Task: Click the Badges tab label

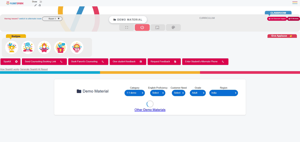Action: click(x=16, y=36)
